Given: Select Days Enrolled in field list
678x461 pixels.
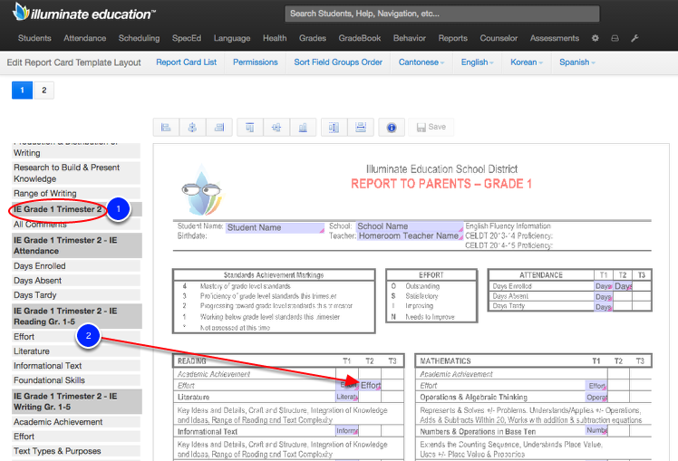Looking at the screenshot, I should tap(76, 265).
